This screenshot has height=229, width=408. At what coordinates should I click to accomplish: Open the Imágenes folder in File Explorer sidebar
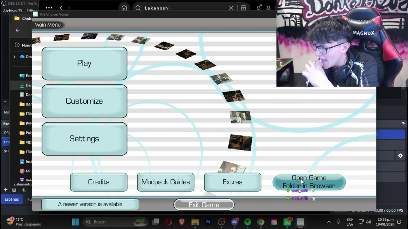point(25,162)
